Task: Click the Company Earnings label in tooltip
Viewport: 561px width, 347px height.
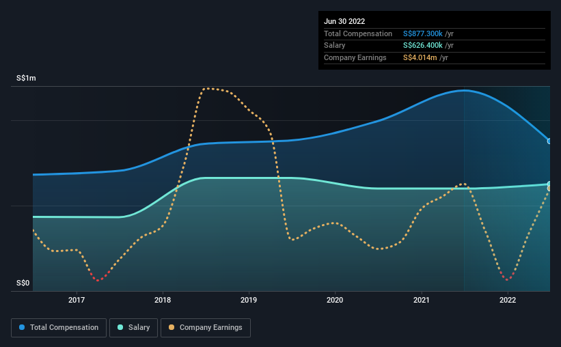Action: [355, 57]
